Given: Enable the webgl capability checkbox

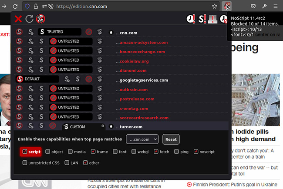Looking at the screenshot, I should 134,152.
